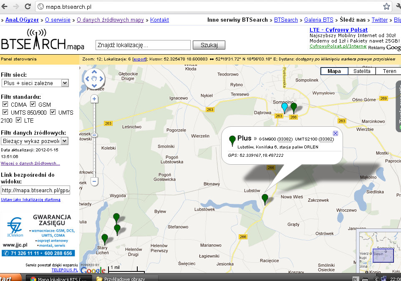
Task: Open the Galeria BTS link
Action: click(x=319, y=20)
